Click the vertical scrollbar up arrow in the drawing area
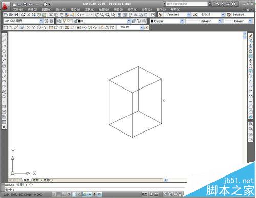The width and height of the screenshot is (256, 198). tap(244, 34)
